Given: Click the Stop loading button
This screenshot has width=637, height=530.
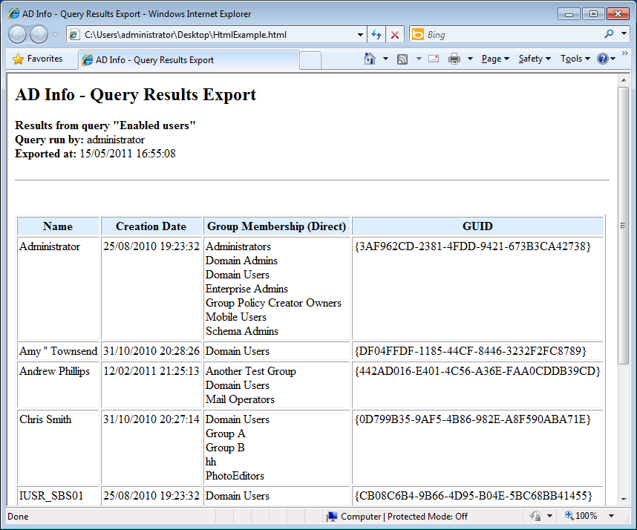Looking at the screenshot, I should (395, 35).
